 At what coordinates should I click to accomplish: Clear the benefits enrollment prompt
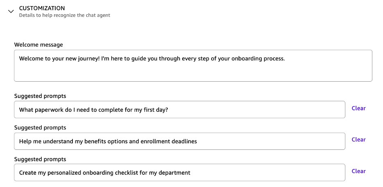(x=358, y=140)
